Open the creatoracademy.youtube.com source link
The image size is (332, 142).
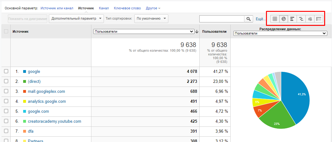click(54, 121)
